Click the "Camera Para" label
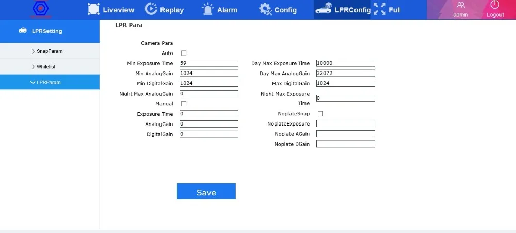The width and height of the screenshot is (516, 233). pos(157,43)
